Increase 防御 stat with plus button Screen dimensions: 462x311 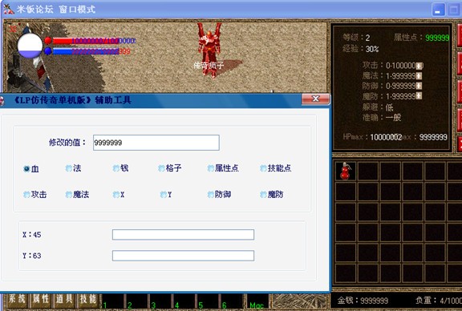[419, 86]
